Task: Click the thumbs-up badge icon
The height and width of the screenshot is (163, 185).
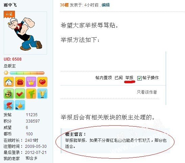Action: [x=20, y=105]
